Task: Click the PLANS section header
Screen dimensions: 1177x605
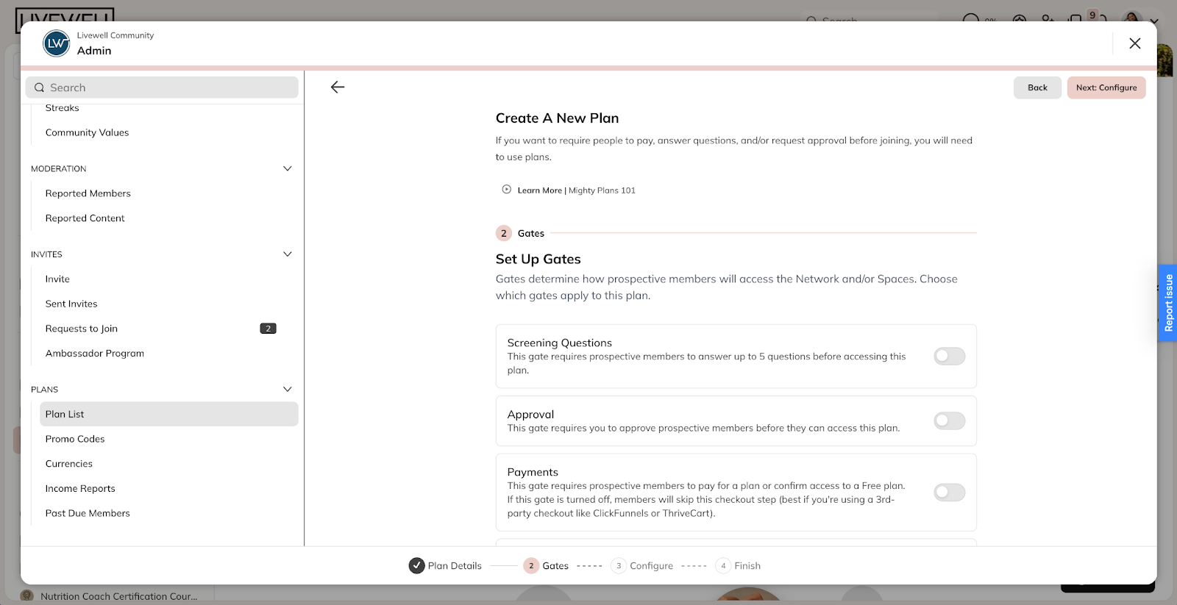Action: [44, 390]
